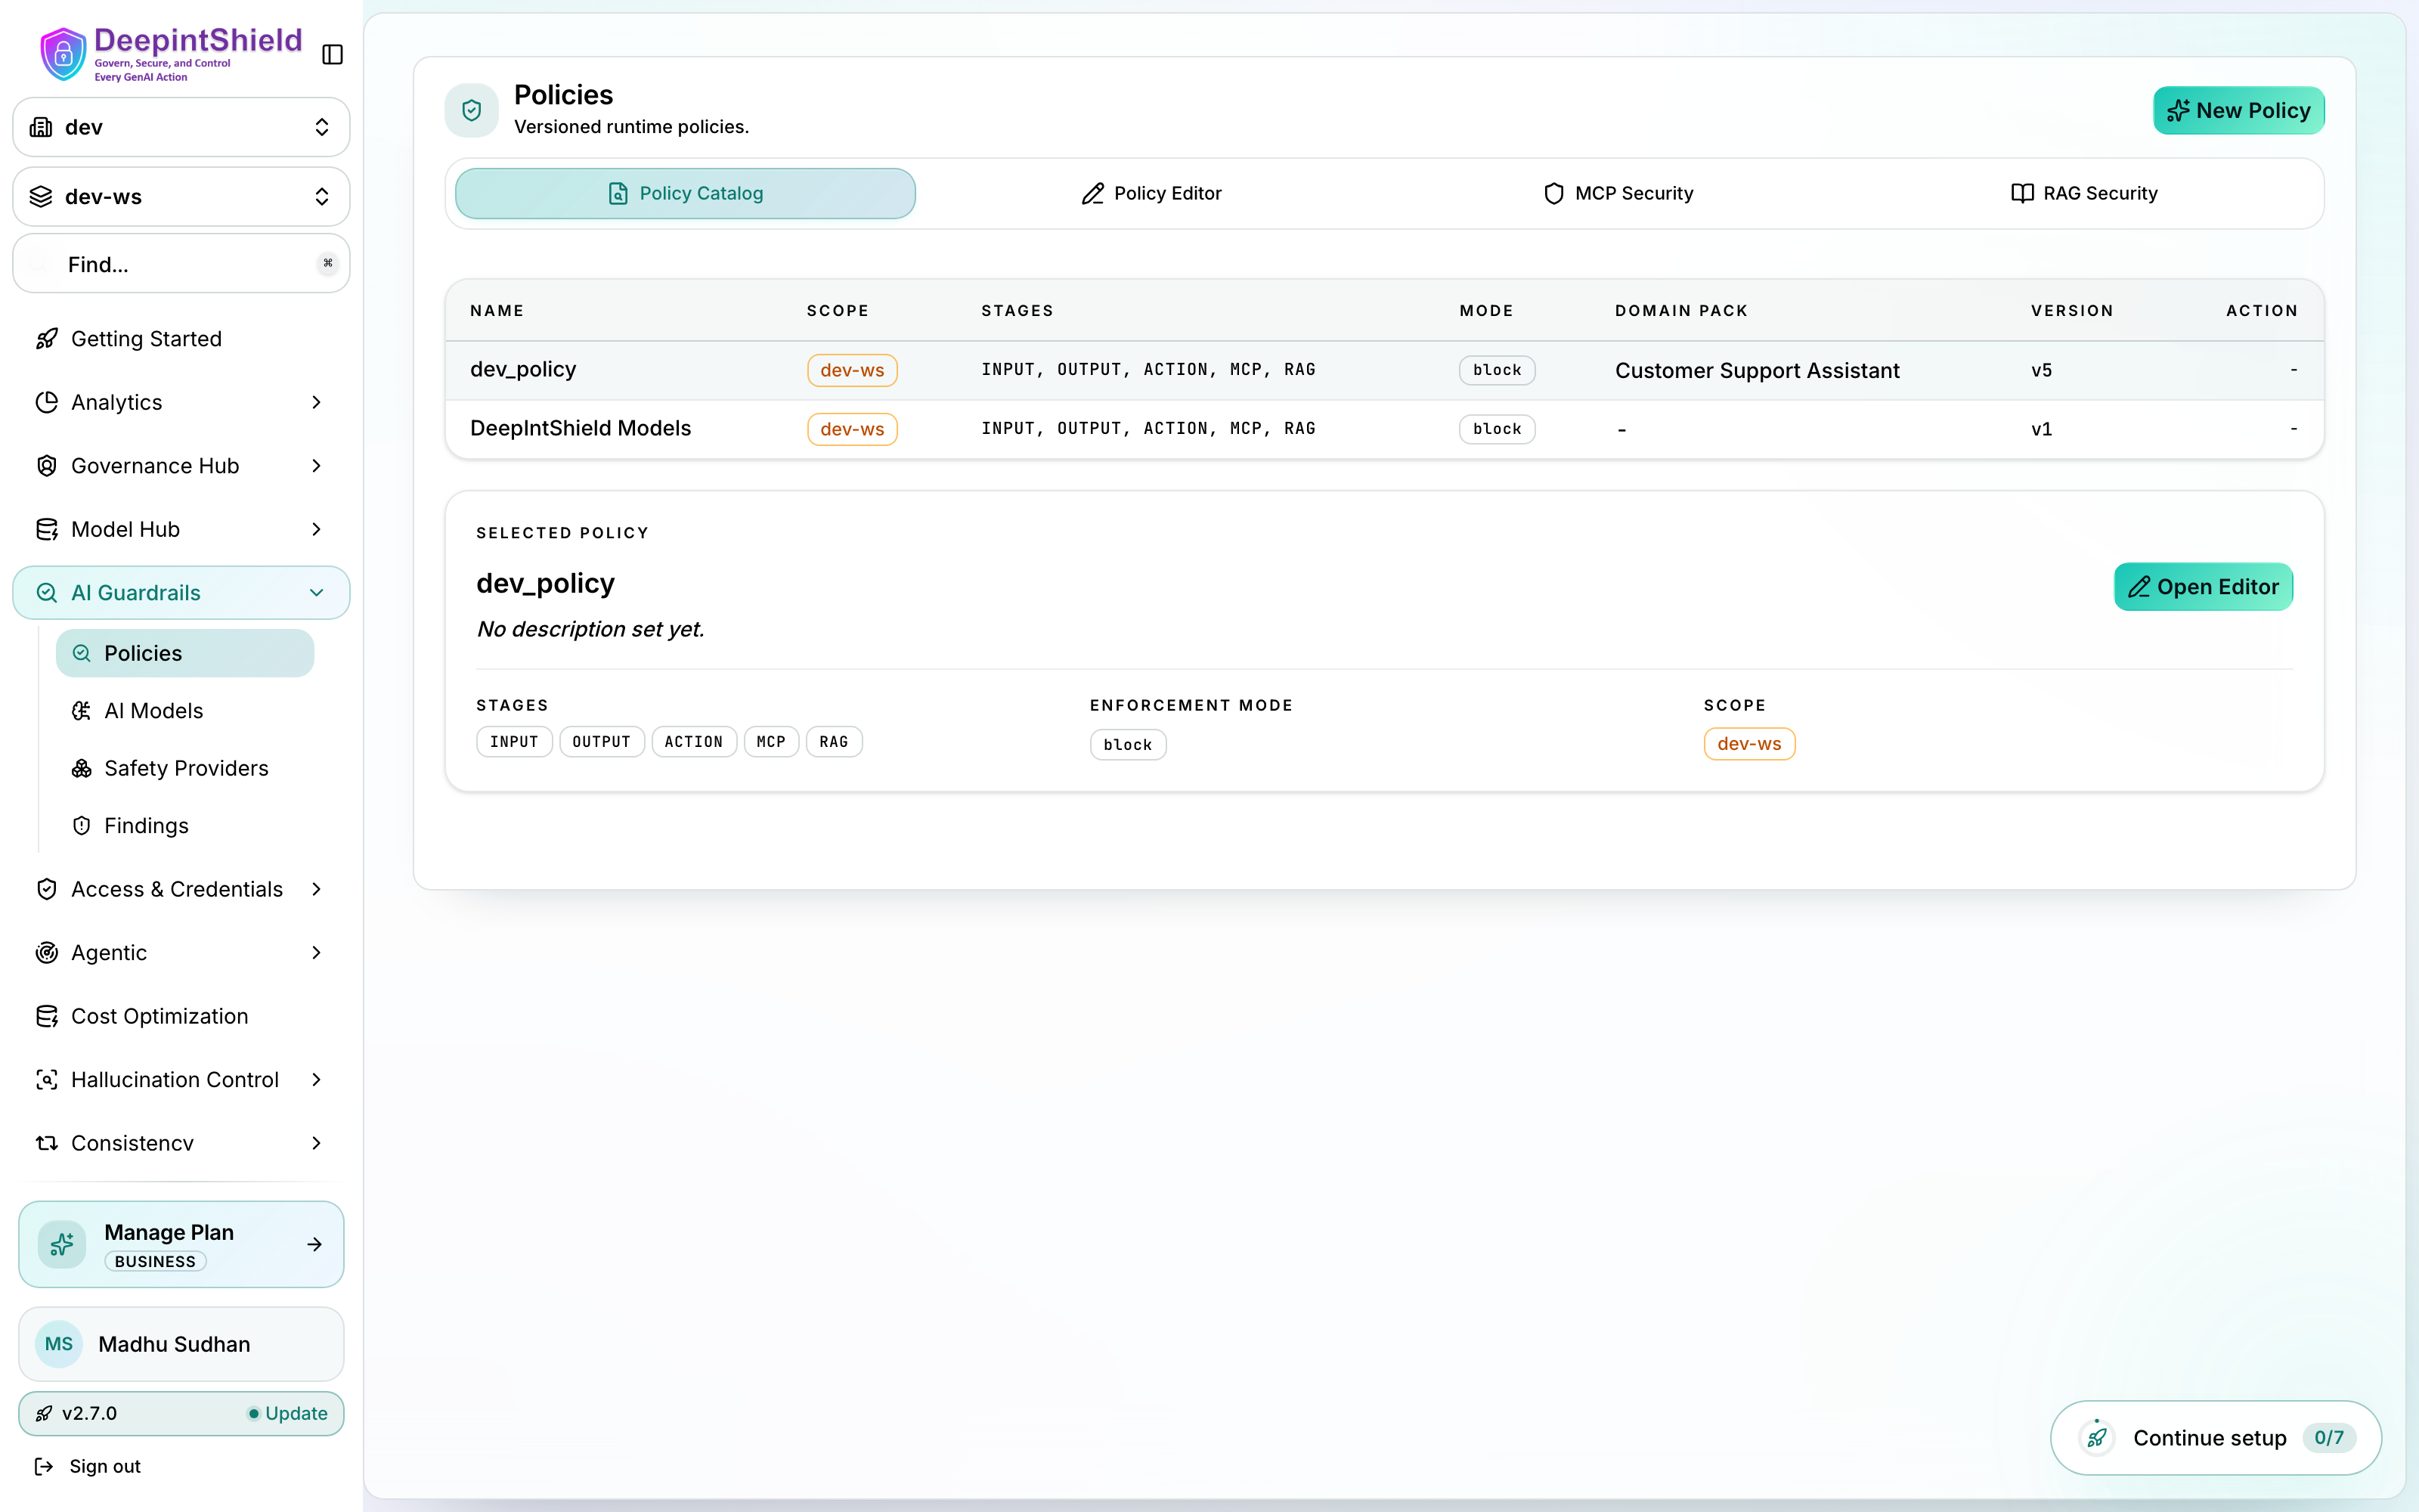Collapse the AI Guardrails section chevron
Viewport: 2419px width, 1512px height.
(x=317, y=593)
